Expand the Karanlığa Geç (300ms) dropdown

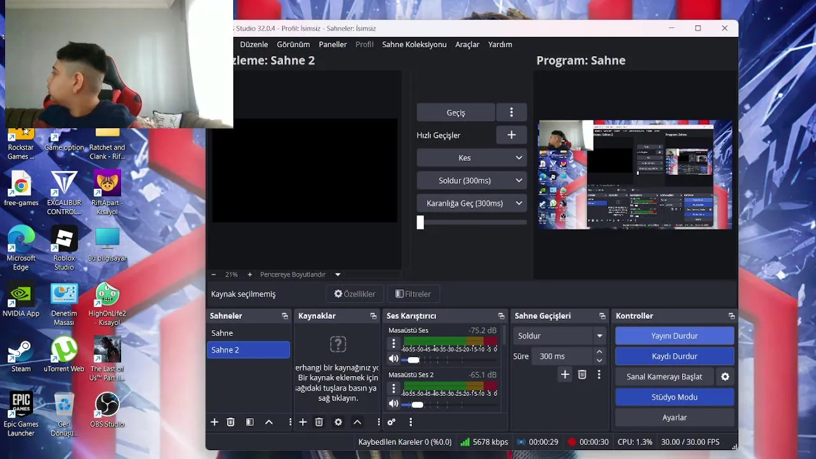(x=472, y=203)
